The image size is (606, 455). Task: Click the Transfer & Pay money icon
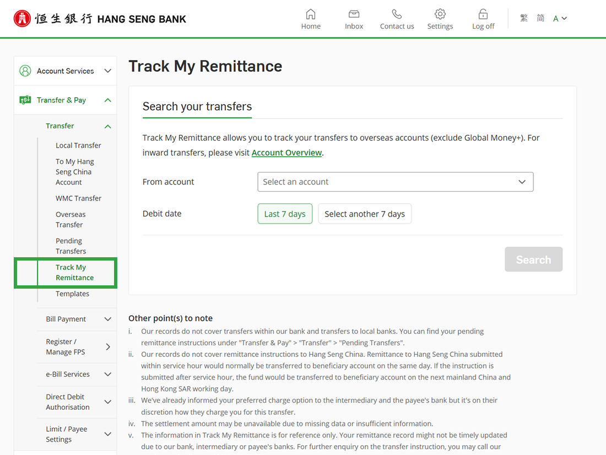[x=25, y=100]
